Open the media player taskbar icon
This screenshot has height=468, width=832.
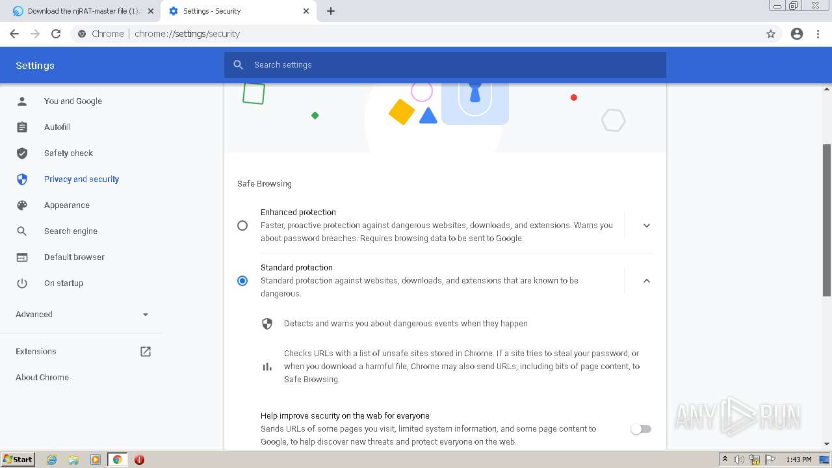pos(96,460)
